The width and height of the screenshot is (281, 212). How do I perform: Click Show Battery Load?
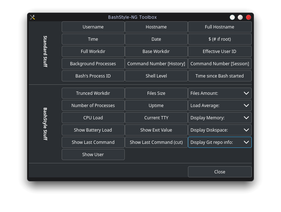[93, 130]
